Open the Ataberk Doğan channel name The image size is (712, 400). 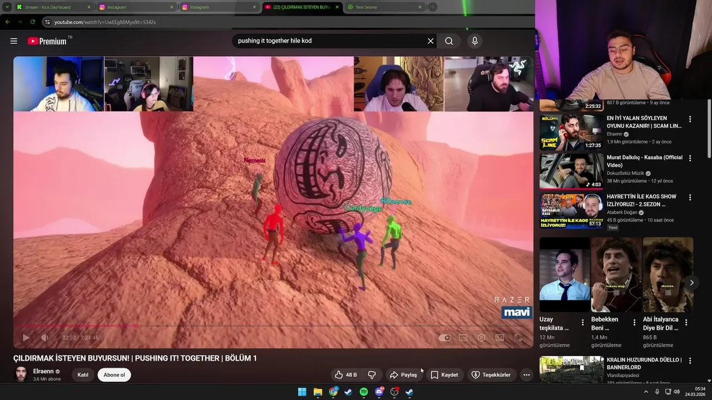tap(622, 212)
